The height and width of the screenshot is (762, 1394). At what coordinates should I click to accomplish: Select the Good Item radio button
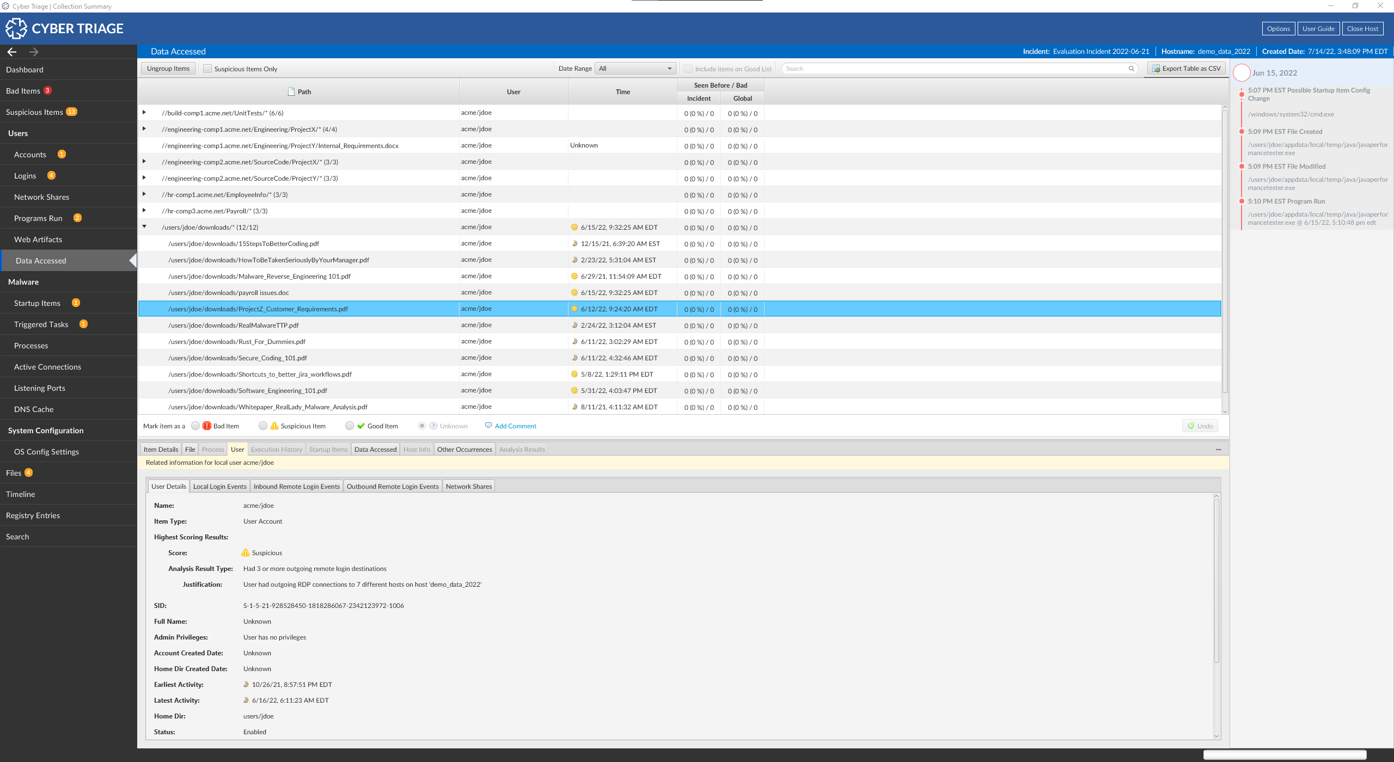coord(350,426)
